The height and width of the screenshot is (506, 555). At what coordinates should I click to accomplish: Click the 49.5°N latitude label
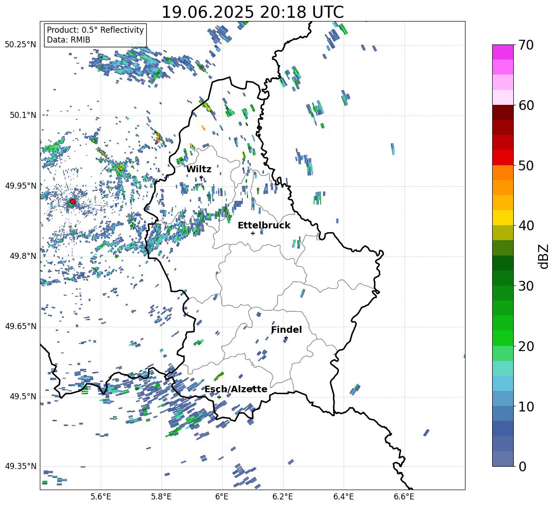[23, 396]
